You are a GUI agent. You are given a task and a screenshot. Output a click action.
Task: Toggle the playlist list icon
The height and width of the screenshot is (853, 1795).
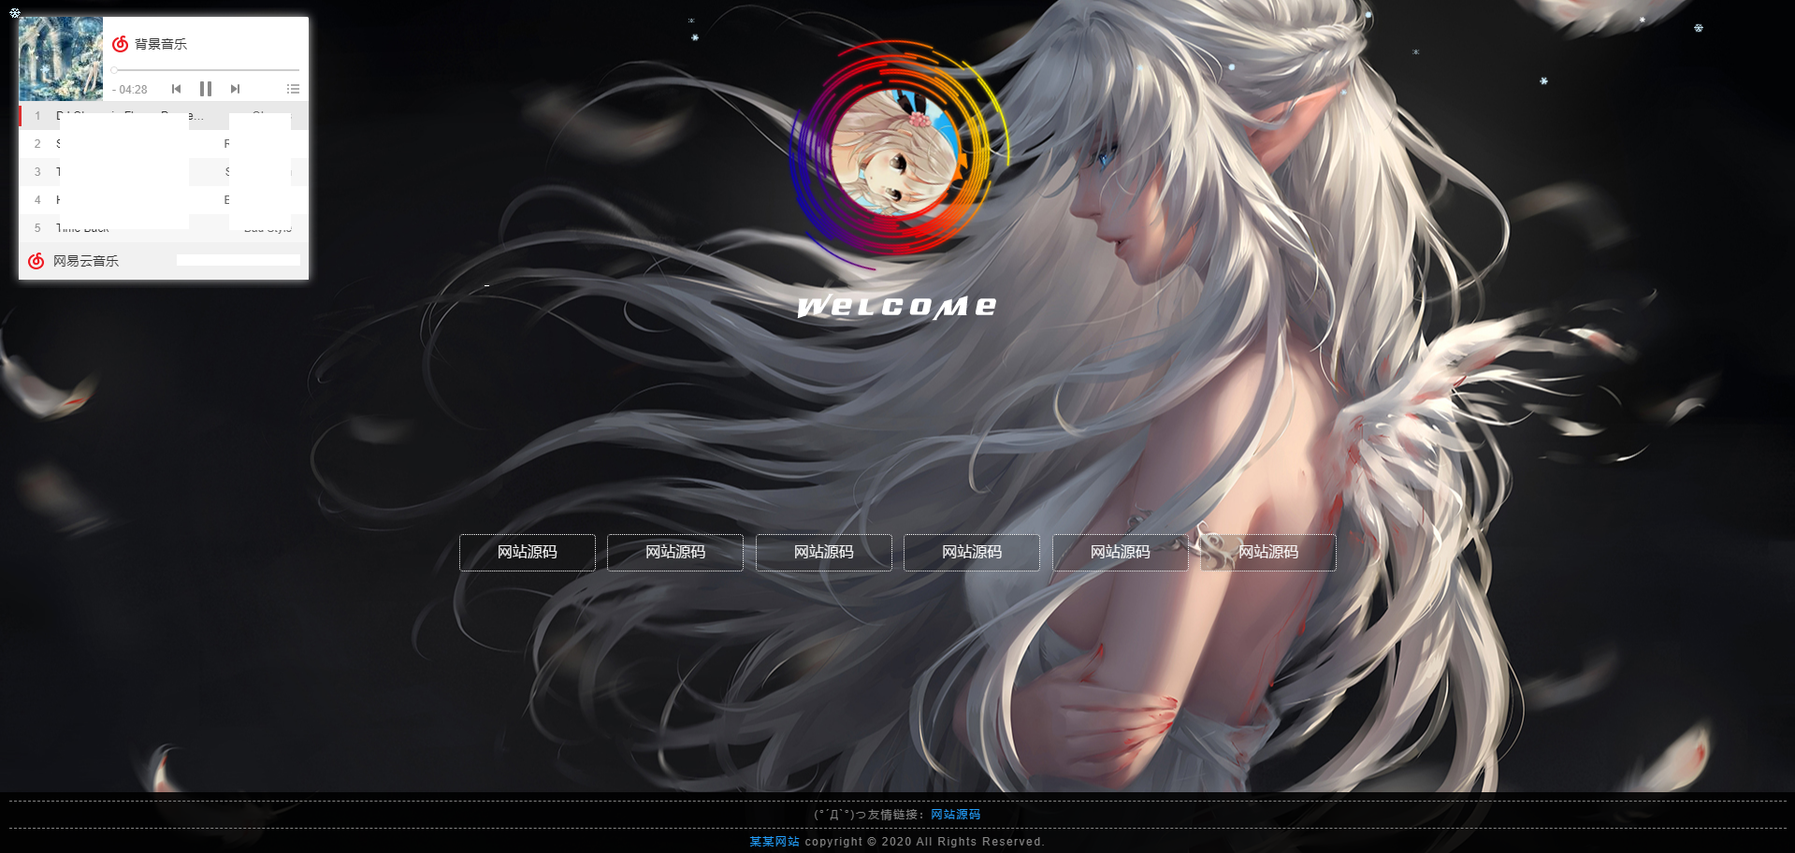[x=293, y=89]
